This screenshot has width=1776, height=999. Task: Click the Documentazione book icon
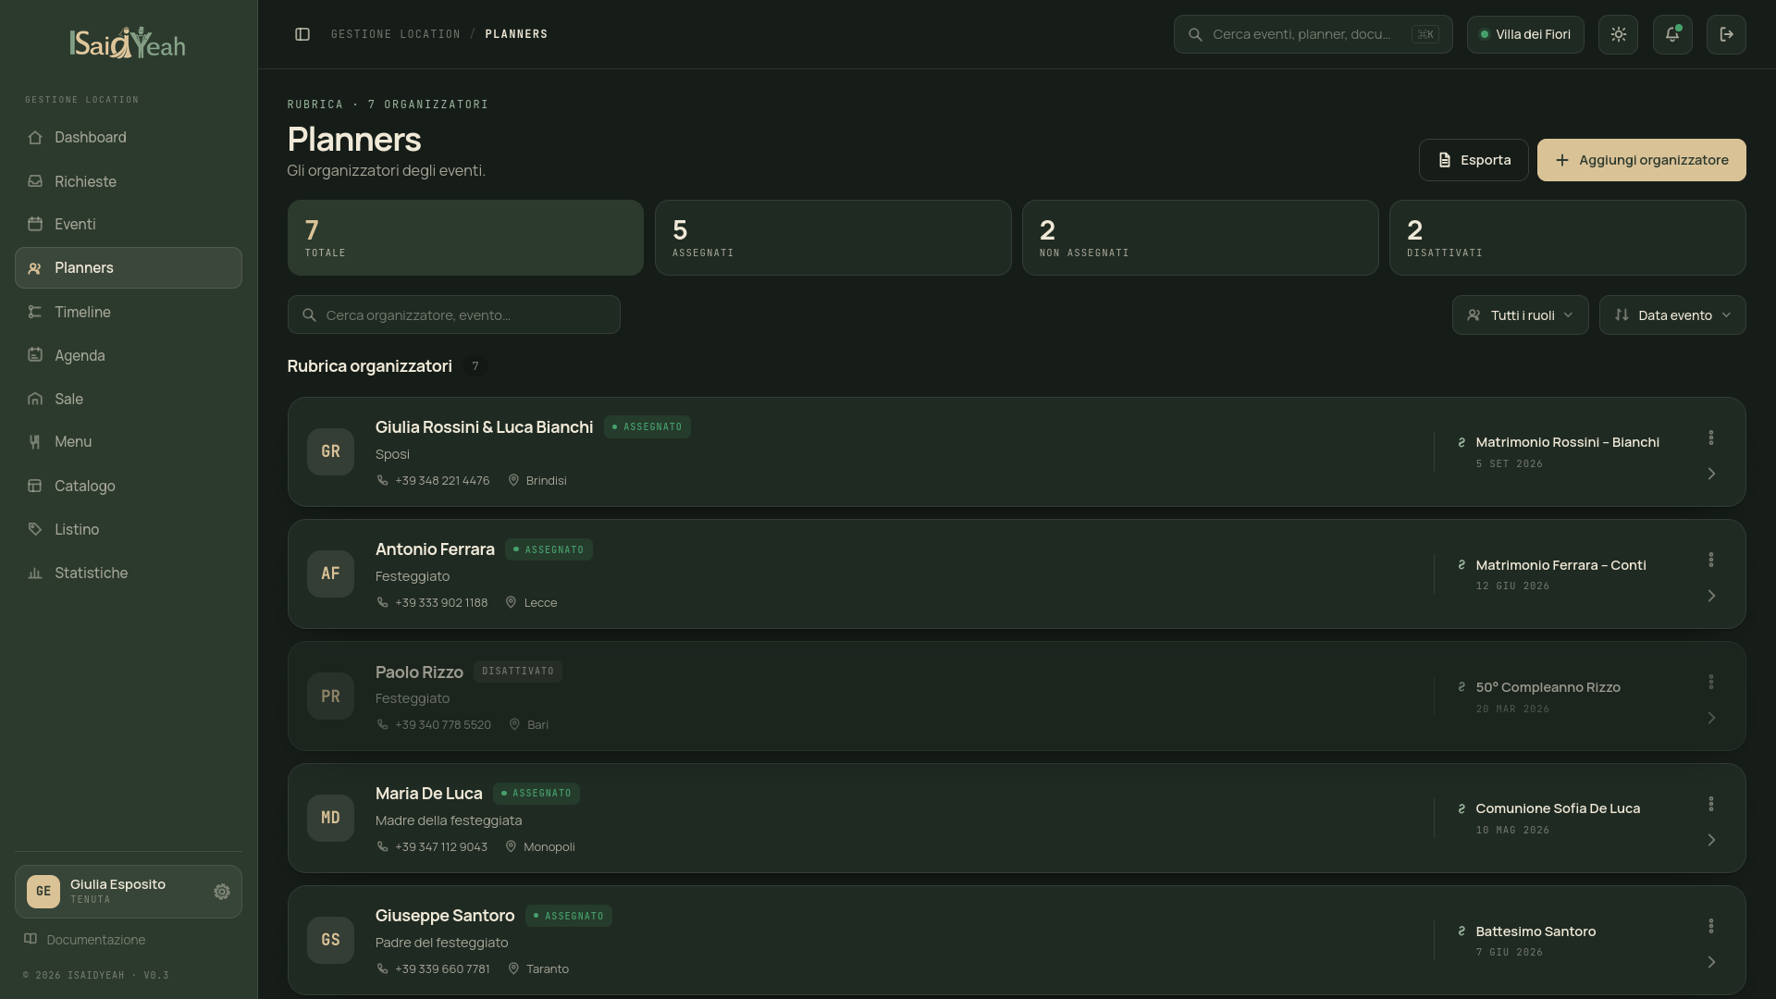click(x=31, y=939)
